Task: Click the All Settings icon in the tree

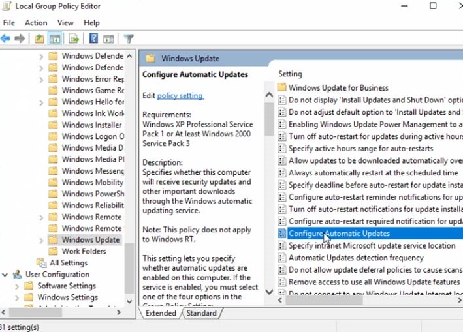Action: (x=42, y=262)
